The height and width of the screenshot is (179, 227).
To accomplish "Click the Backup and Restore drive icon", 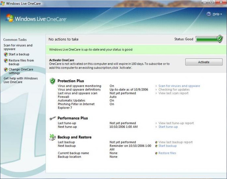I will coord(52,137).
